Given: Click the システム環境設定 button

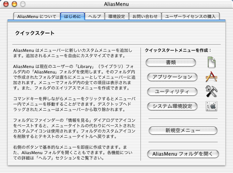Looking at the screenshot, I should tap(172, 106).
